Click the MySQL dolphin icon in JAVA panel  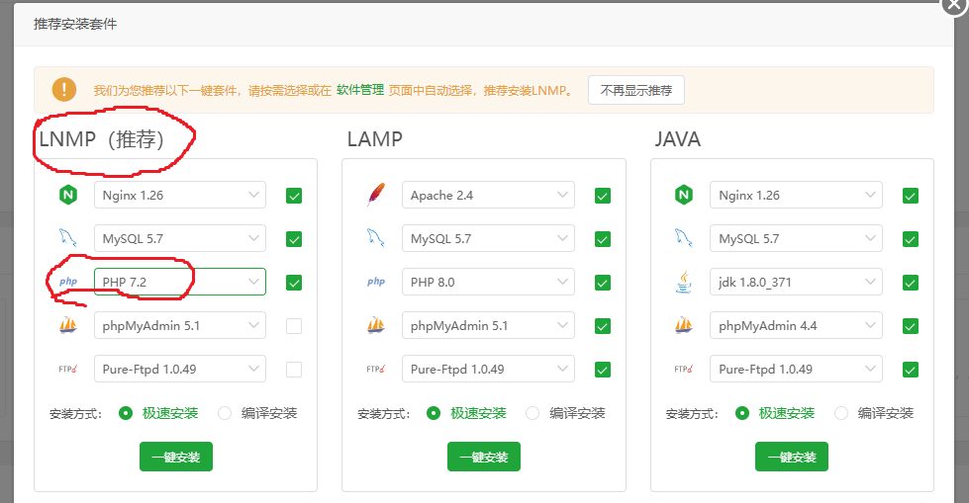click(x=684, y=238)
